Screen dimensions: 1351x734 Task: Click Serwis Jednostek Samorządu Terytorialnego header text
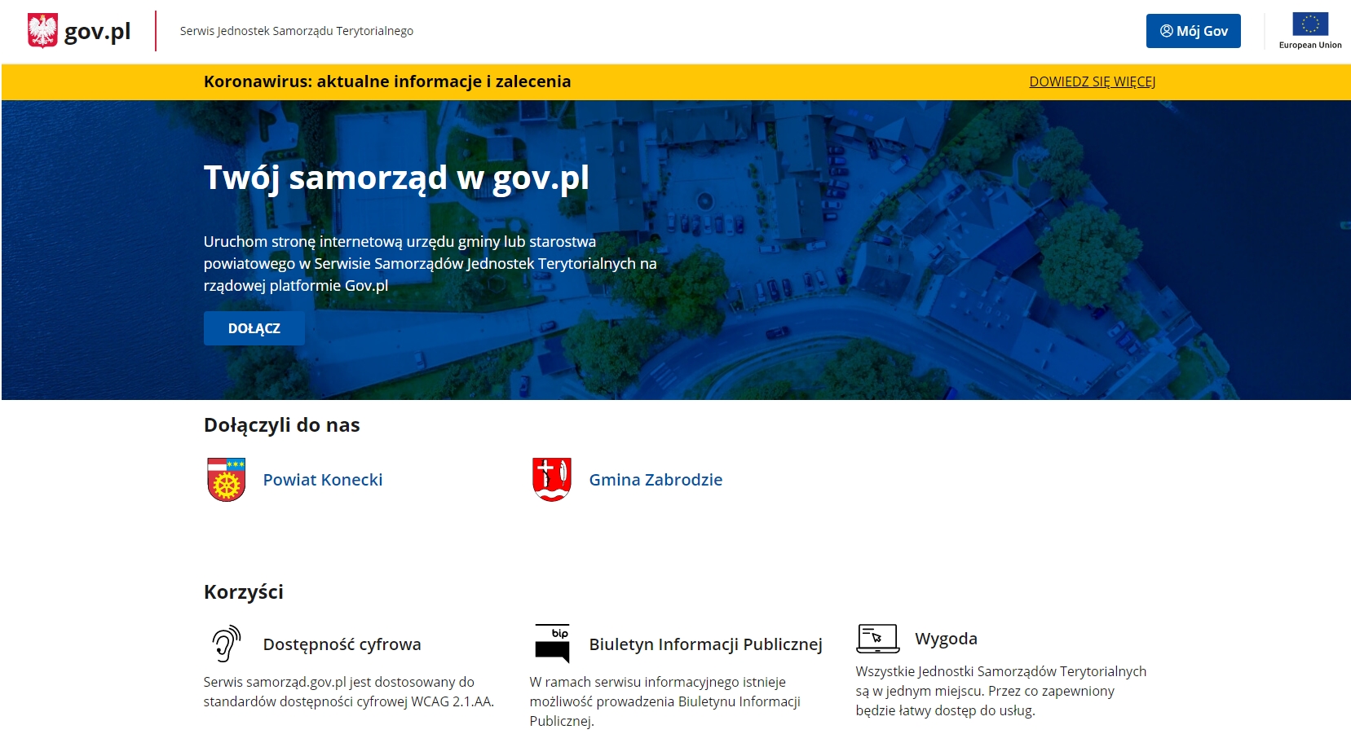coord(297,31)
